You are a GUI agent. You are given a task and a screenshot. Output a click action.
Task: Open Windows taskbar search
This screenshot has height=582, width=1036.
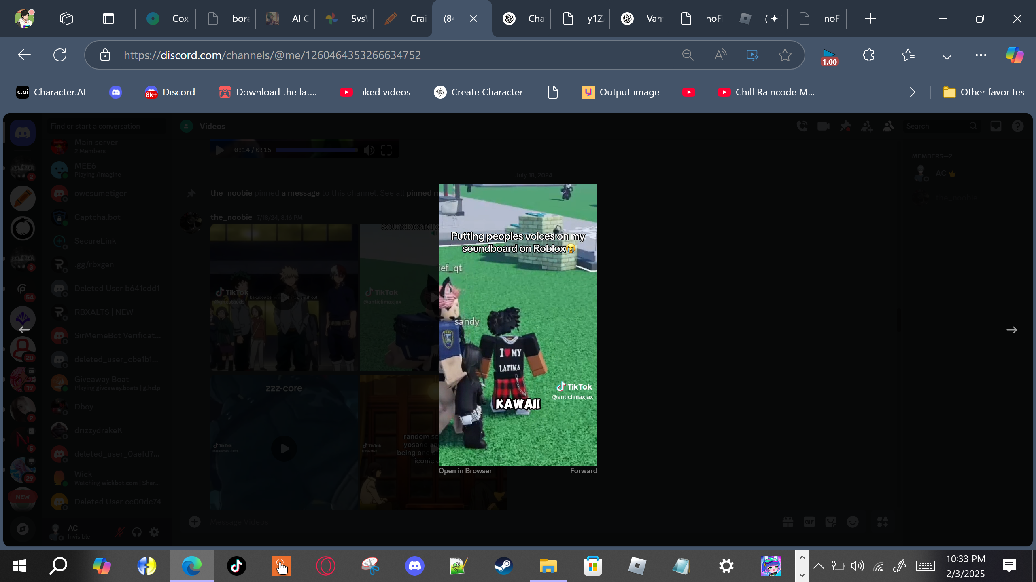tap(58, 566)
